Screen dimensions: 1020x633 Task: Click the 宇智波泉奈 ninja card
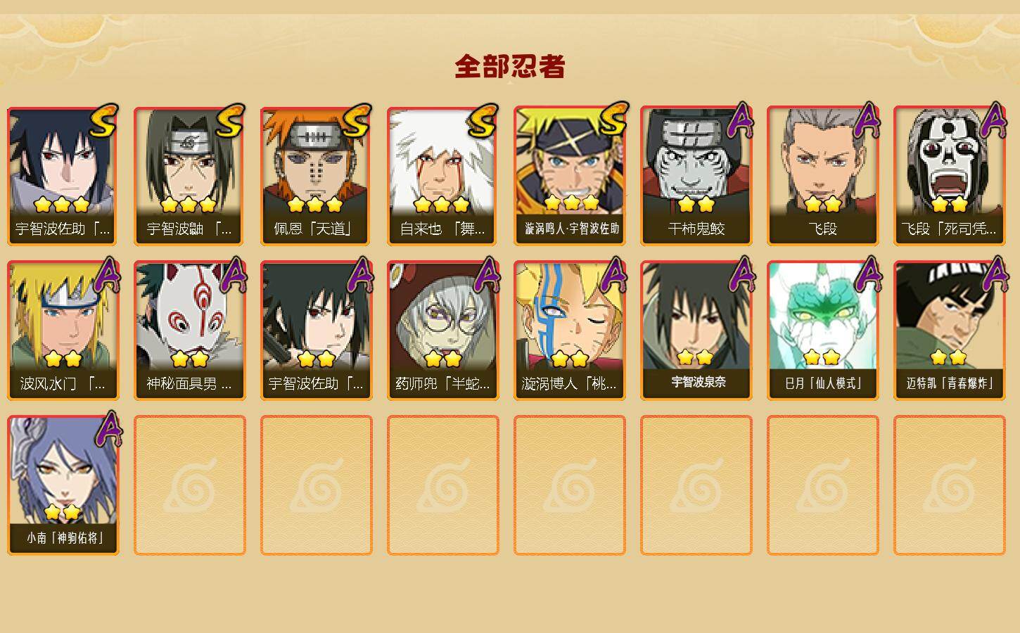point(696,331)
